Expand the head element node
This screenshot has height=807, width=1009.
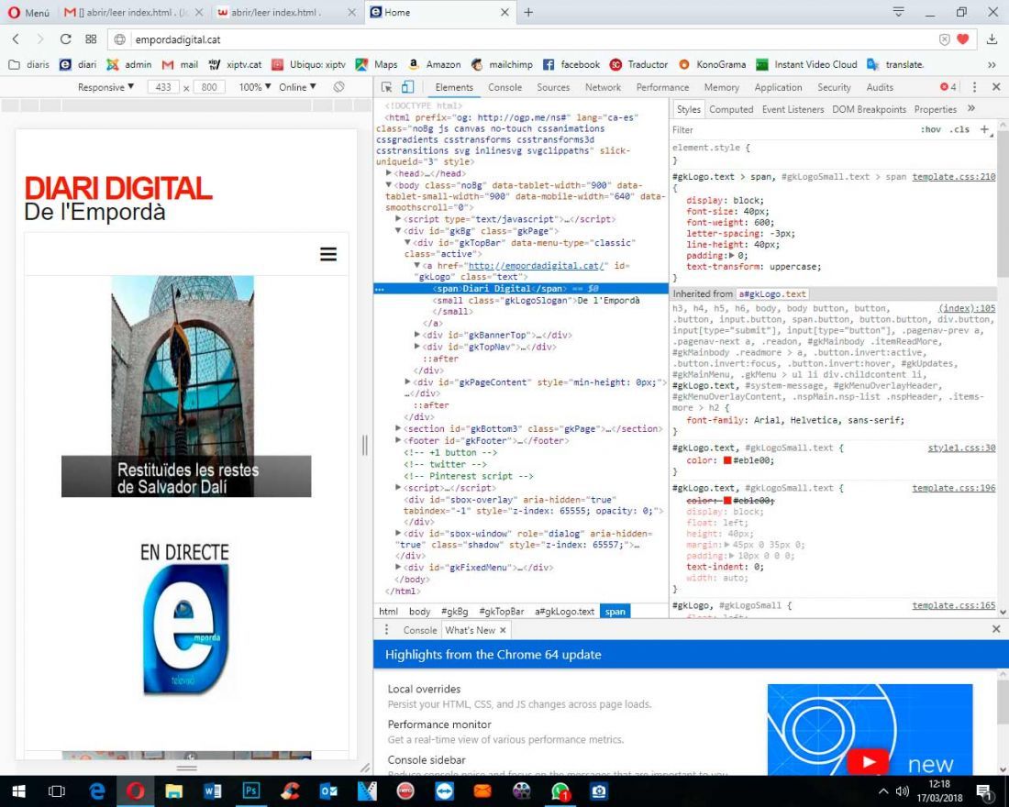click(389, 173)
